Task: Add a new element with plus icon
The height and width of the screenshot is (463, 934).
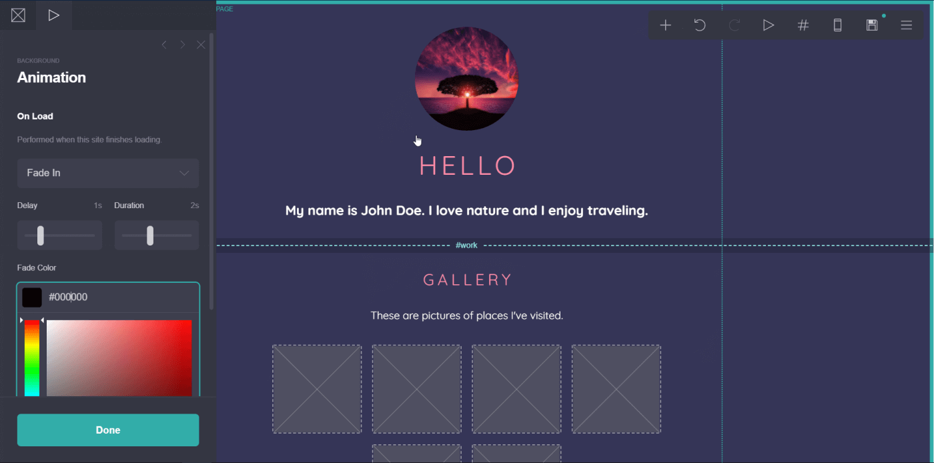Action: (665, 25)
